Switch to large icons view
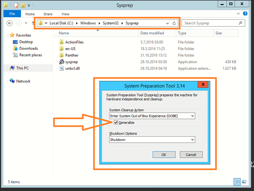This screenshot has height=191, width=254. (x=244, y=182)
